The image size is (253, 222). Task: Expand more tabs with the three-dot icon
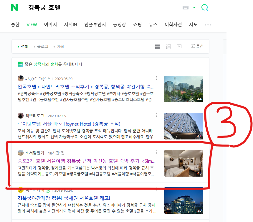coord(208,25)
